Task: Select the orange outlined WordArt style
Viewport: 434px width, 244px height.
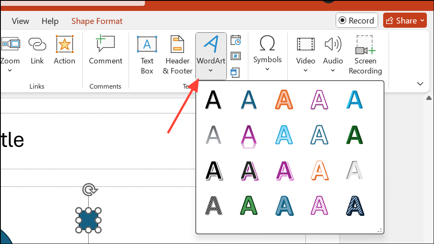Action: pyautogui.click(x=319, y=171)
